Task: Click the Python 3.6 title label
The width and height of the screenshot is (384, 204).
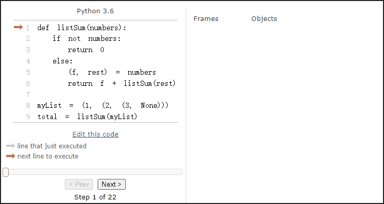Action: click(95, 11)
